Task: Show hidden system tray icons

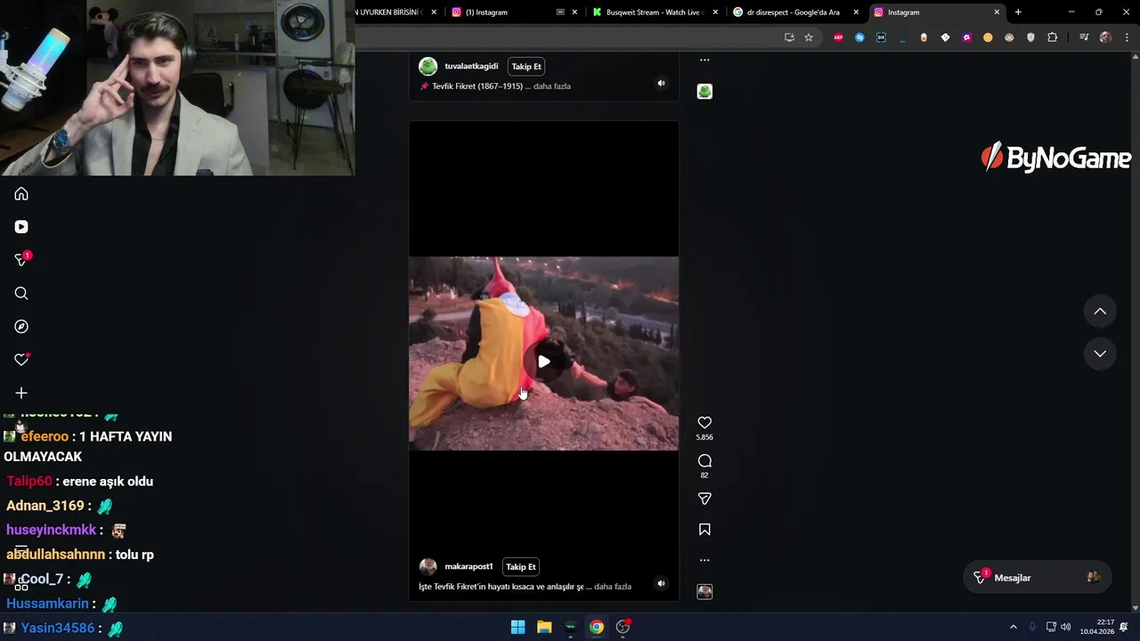Action: click(x=1013, y=627)
